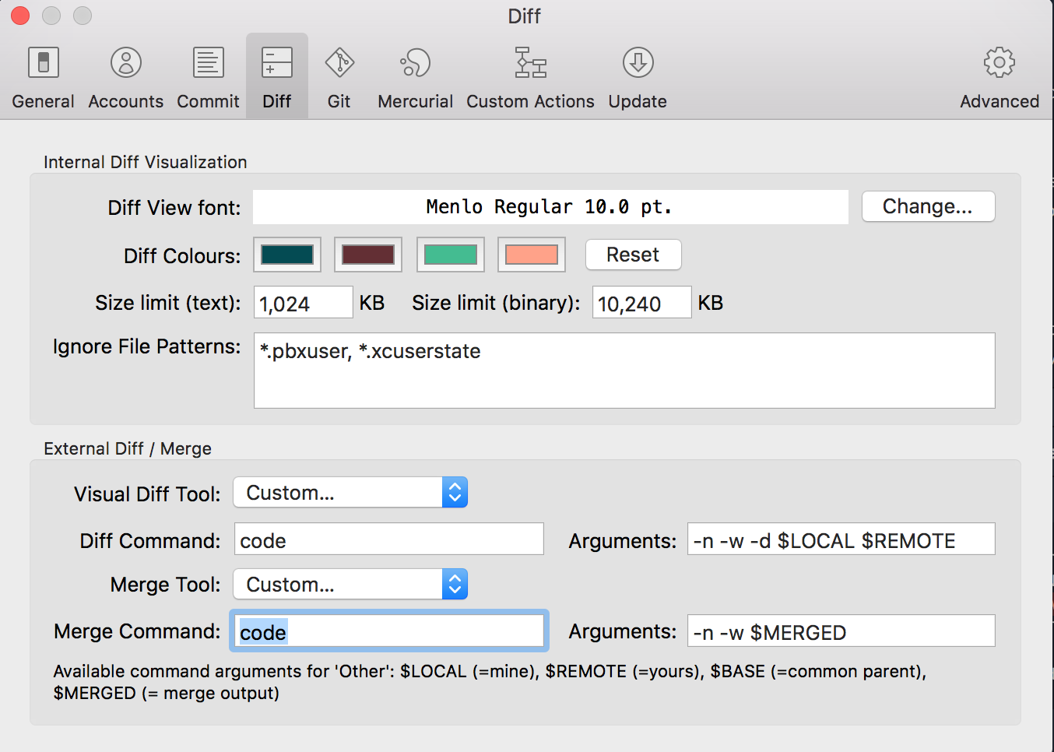
Task: Select the Diff toolbar tab
Action: (277, 76)
